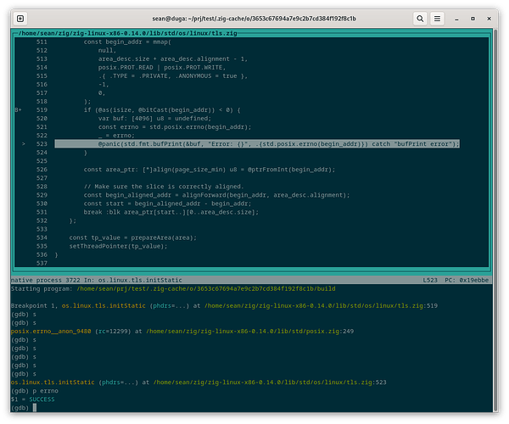Viewport: 509px width, 424px height.
Task: Click line 520 var buf: [4096] u8
Action: (x=155, y=119)
